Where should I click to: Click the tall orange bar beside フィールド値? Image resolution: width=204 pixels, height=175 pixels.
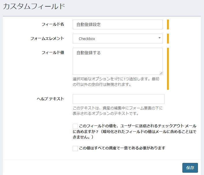[x=168, y=69]
